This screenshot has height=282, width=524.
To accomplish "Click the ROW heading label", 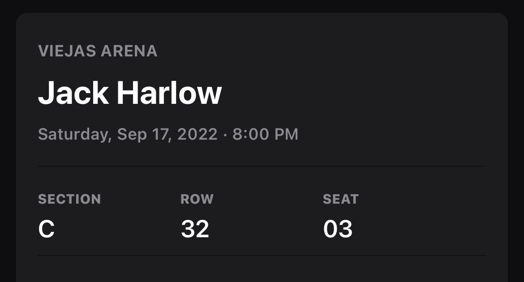I will coord(197,199).
